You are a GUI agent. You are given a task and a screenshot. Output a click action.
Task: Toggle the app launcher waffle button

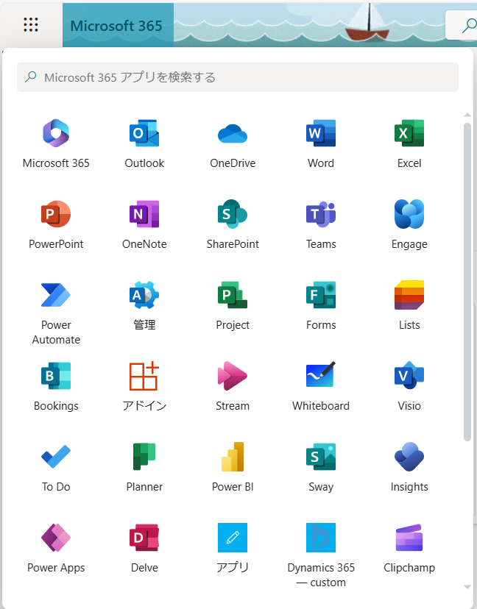click(31, 25)
